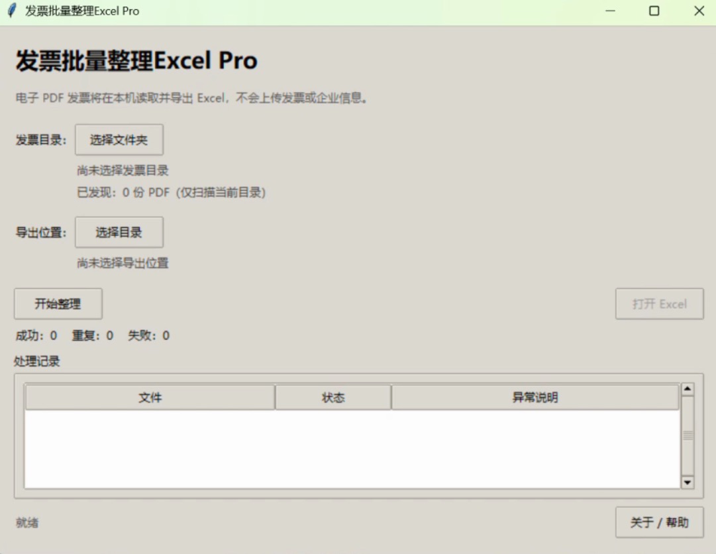This screenshot has width=716, height=554.
Task: Sort by the 文件 column header
Action: click(x=150, y=398)
